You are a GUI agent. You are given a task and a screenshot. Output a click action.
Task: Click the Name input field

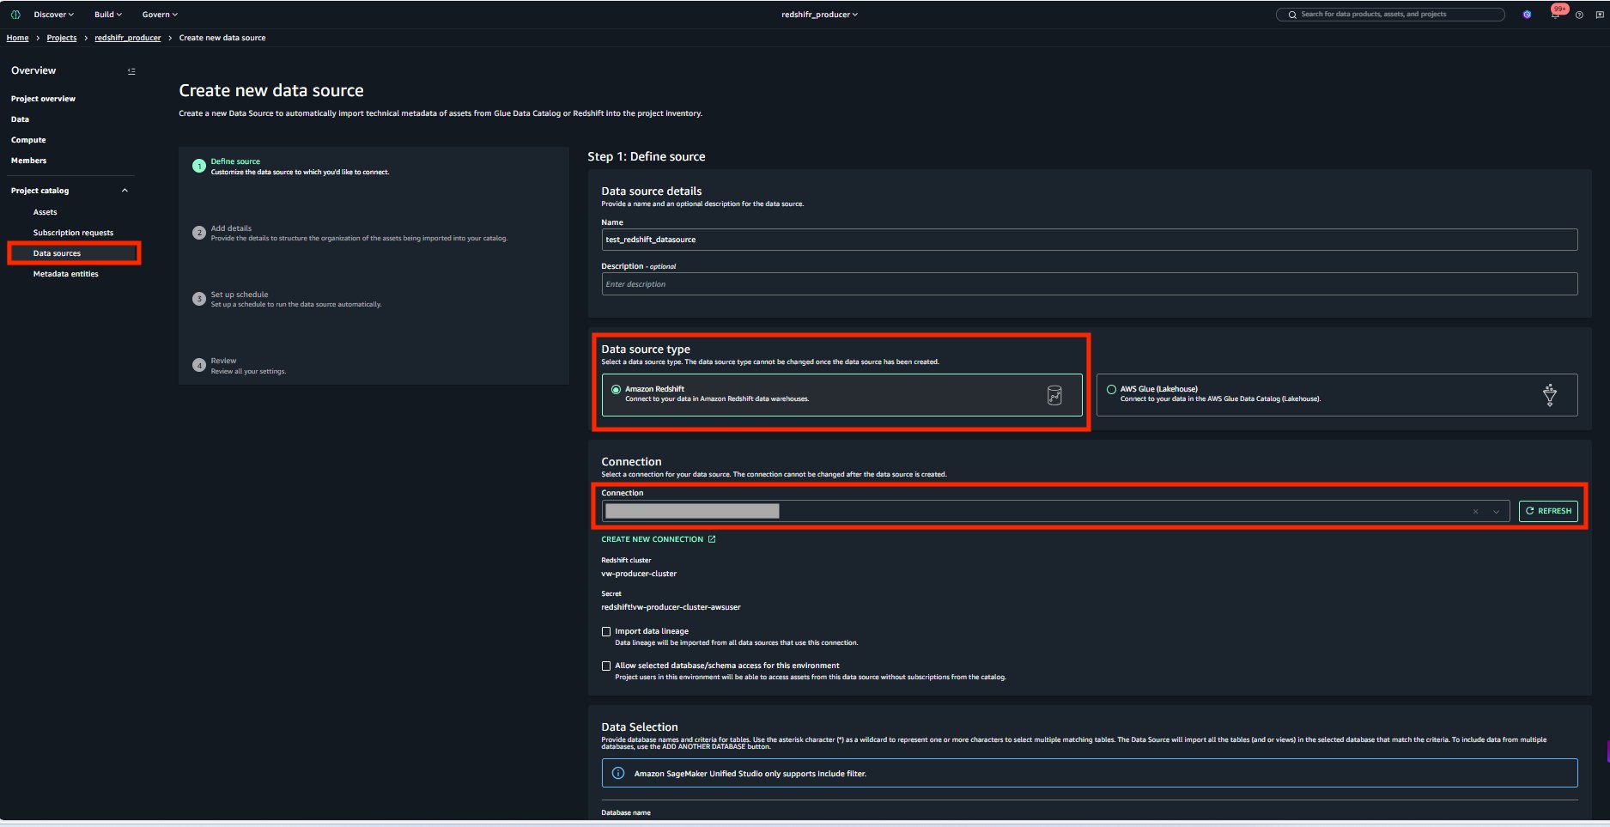coord(1089,240)
